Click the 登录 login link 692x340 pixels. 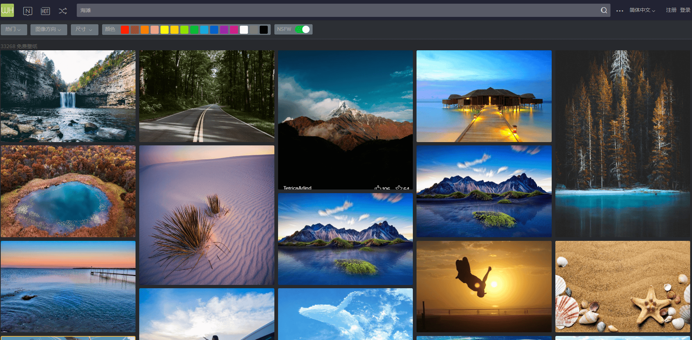tap(685, 10)
